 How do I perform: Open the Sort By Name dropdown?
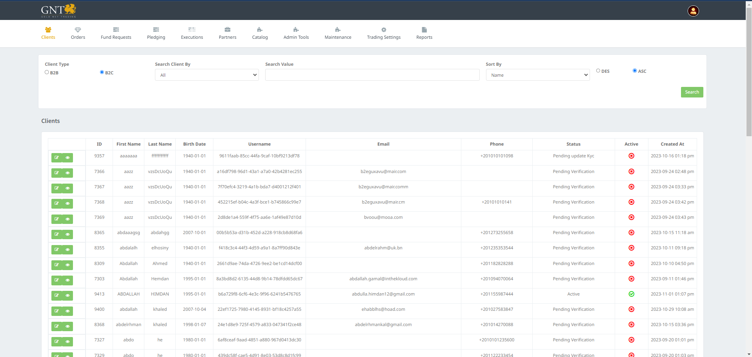coord(537,75)
